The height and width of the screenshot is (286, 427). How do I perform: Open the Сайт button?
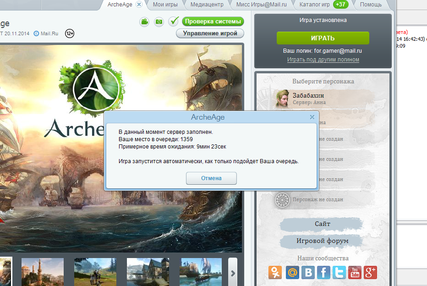(x=323, y=224)
